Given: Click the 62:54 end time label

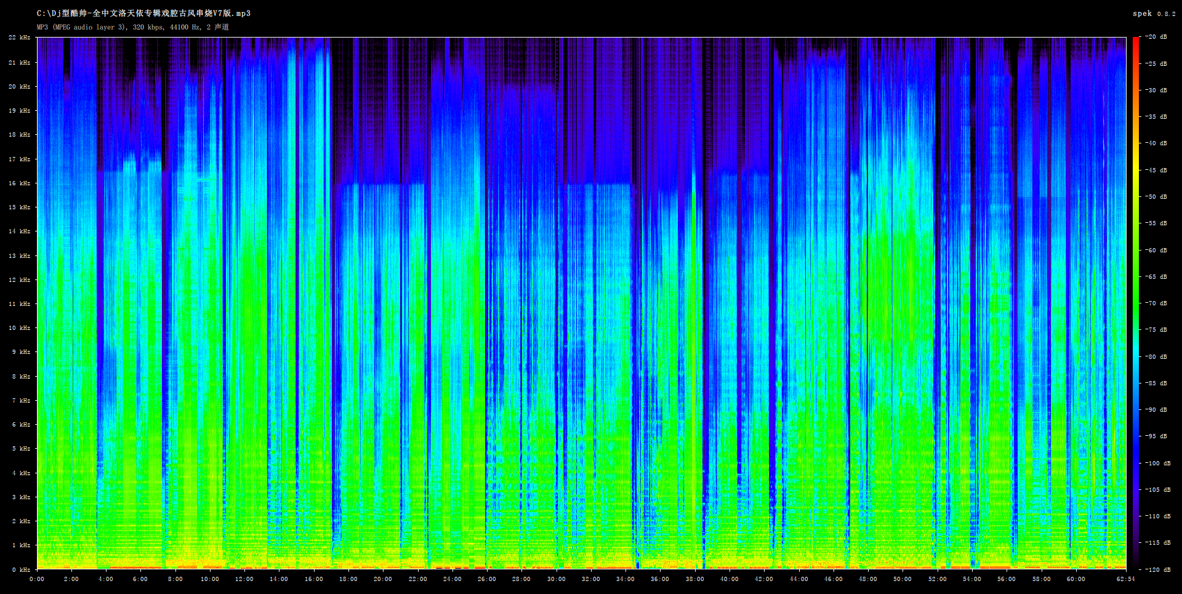Looking at the screenshot, I should pos(1126,579).
